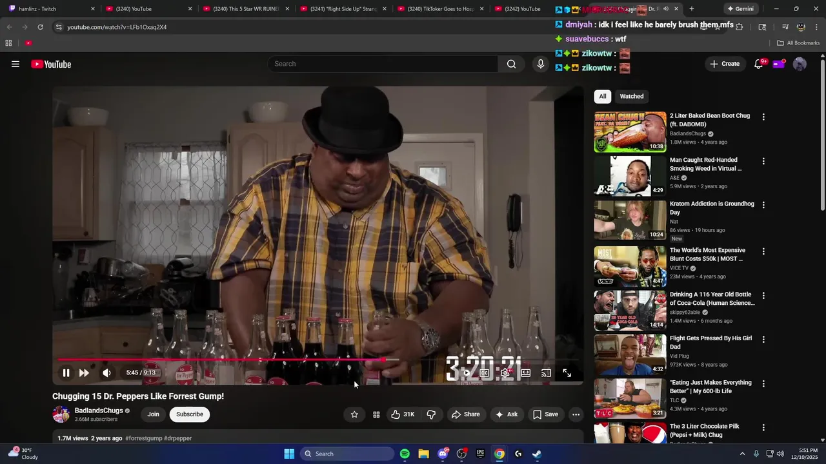Open Chrome three-dot menu

click(x=816, y=27)
